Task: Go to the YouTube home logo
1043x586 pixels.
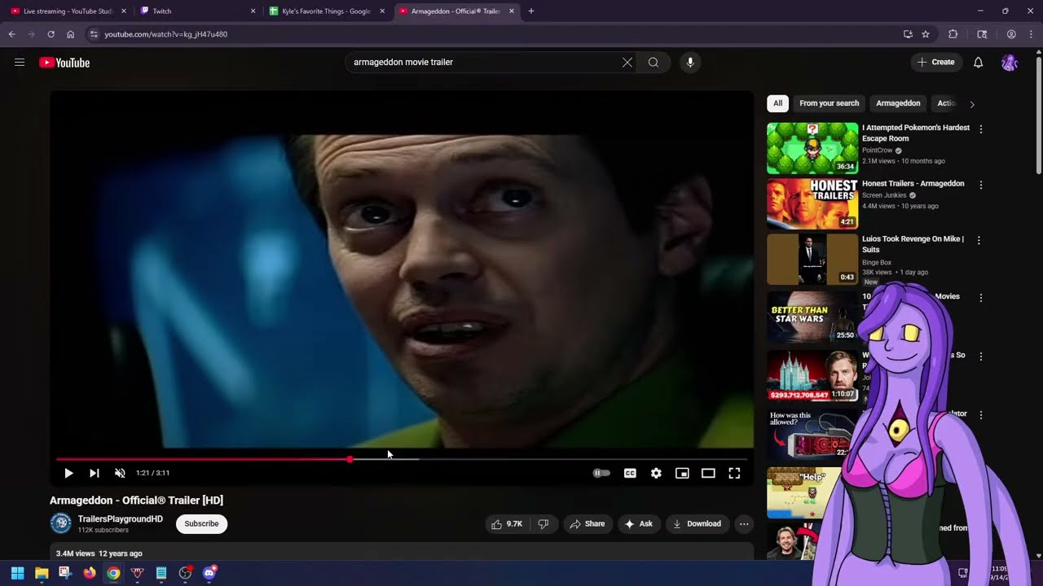Action: coord(64,63)
